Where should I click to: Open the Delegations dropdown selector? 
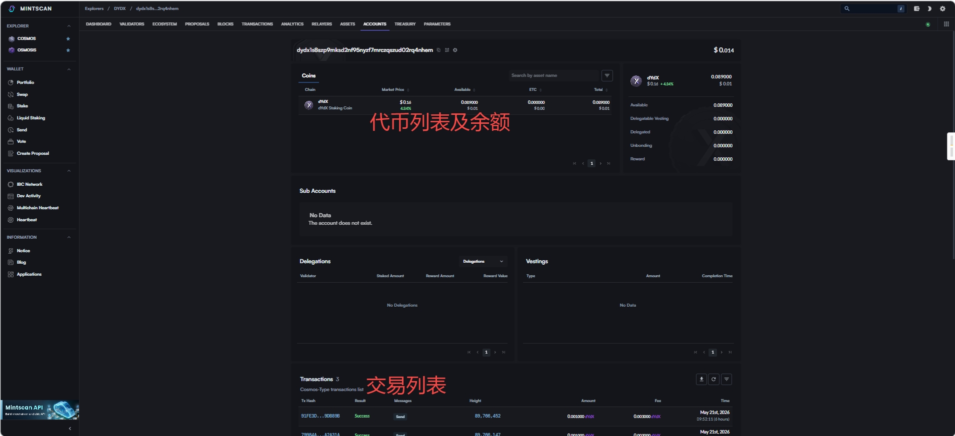[x=483, y=261]
